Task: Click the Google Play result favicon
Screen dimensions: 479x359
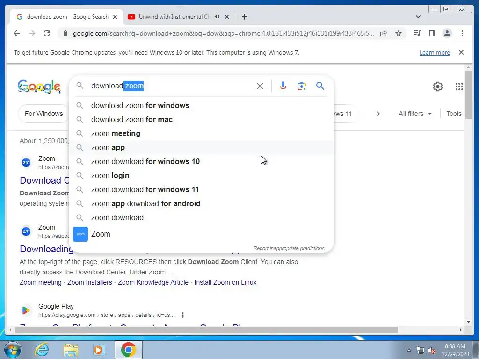Action: pos(26,310)
